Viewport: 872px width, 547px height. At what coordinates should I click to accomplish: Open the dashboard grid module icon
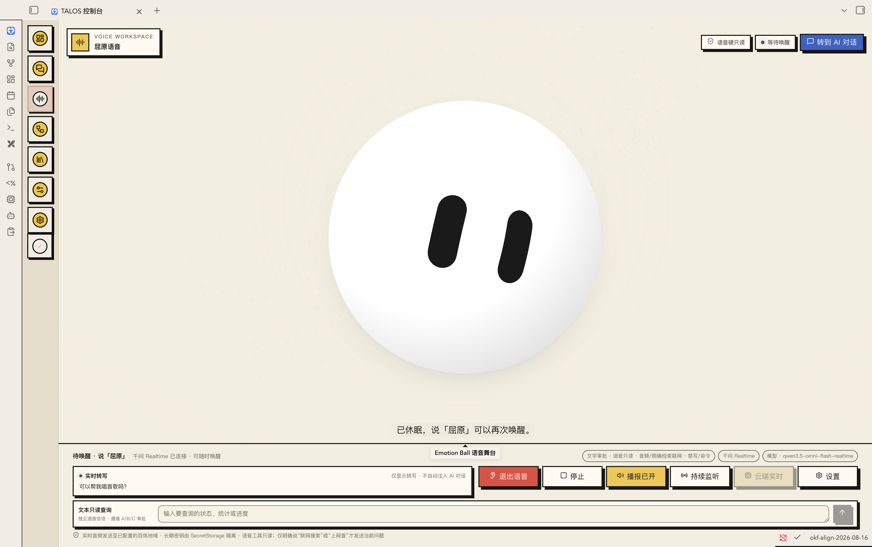pyautogui.click(x=40, y=38)
